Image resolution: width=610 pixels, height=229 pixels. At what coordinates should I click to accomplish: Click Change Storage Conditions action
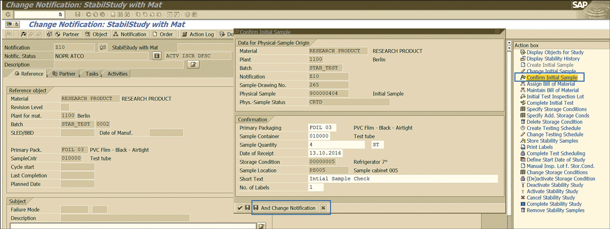pos(557,172)
